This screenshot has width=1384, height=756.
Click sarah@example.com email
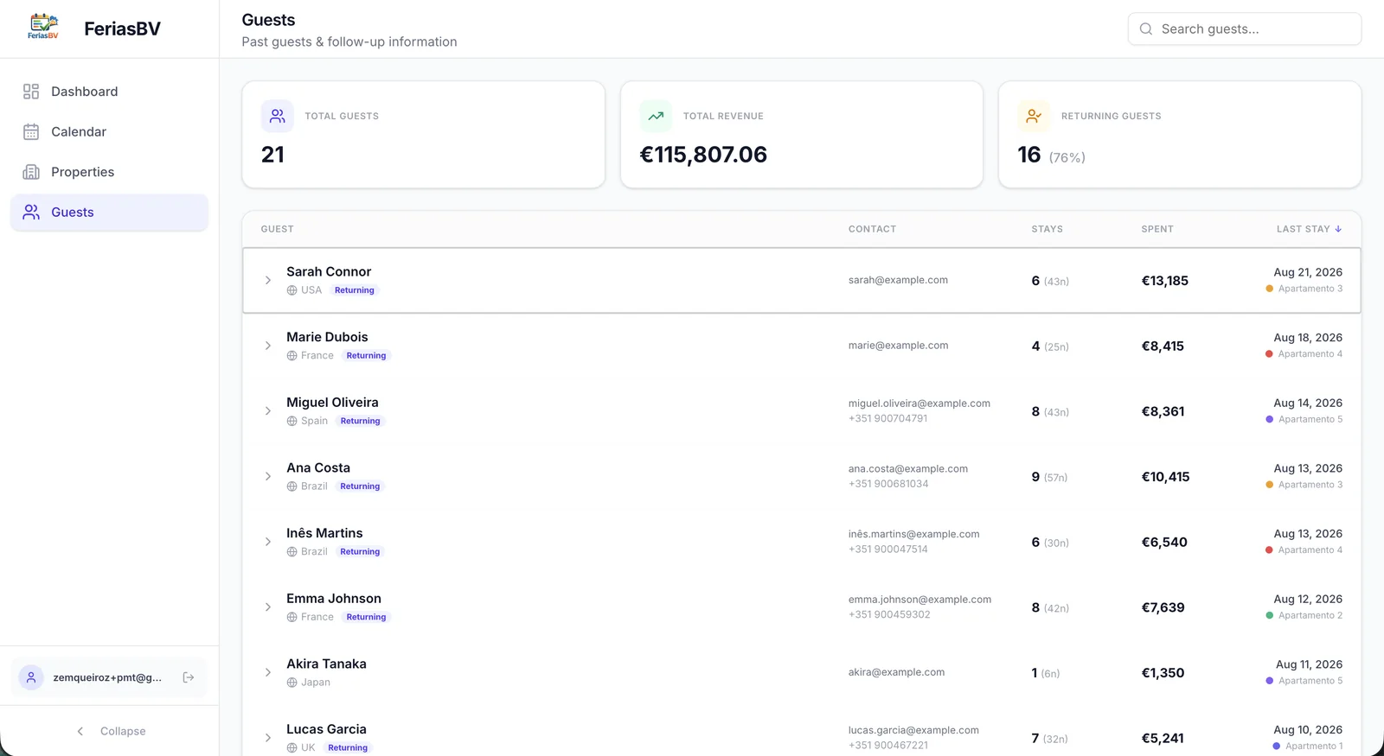(898, 280)
